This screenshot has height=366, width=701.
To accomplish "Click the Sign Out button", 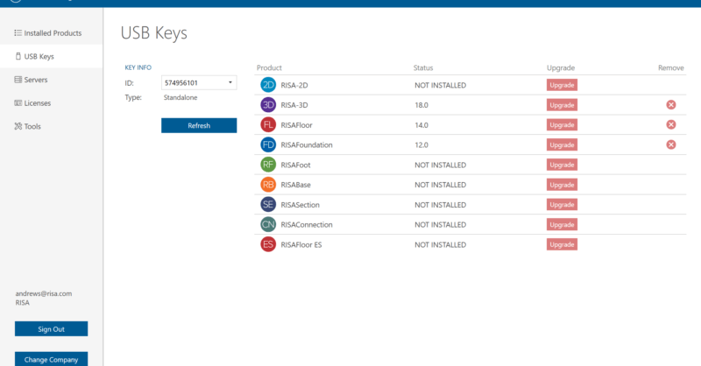I will click(x=51, y=329).
